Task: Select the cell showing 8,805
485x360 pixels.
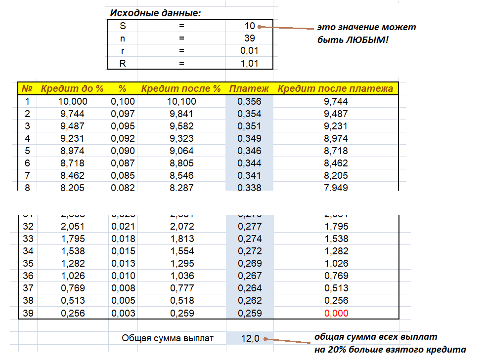Action: 181,163
